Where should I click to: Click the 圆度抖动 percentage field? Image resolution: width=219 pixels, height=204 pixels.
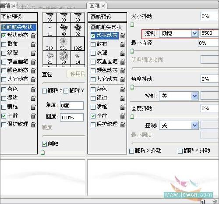tap(210, 108)
